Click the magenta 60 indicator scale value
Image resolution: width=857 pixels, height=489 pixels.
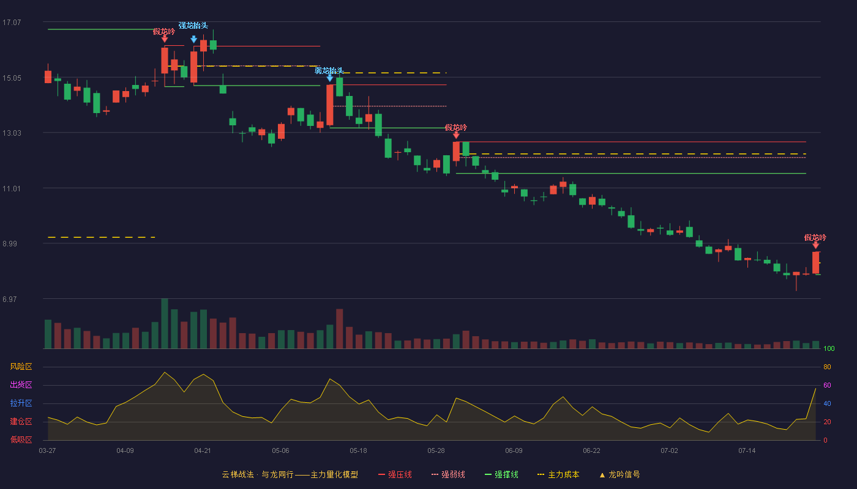click(x=827, y=385)
